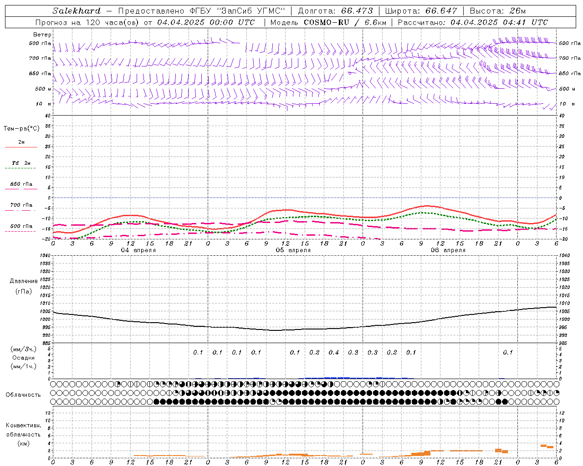Click the computed time Рассчитано: 04.04.2025 04:41 UTC
This screenshot has width=583, height=466.
click(473, 22)
